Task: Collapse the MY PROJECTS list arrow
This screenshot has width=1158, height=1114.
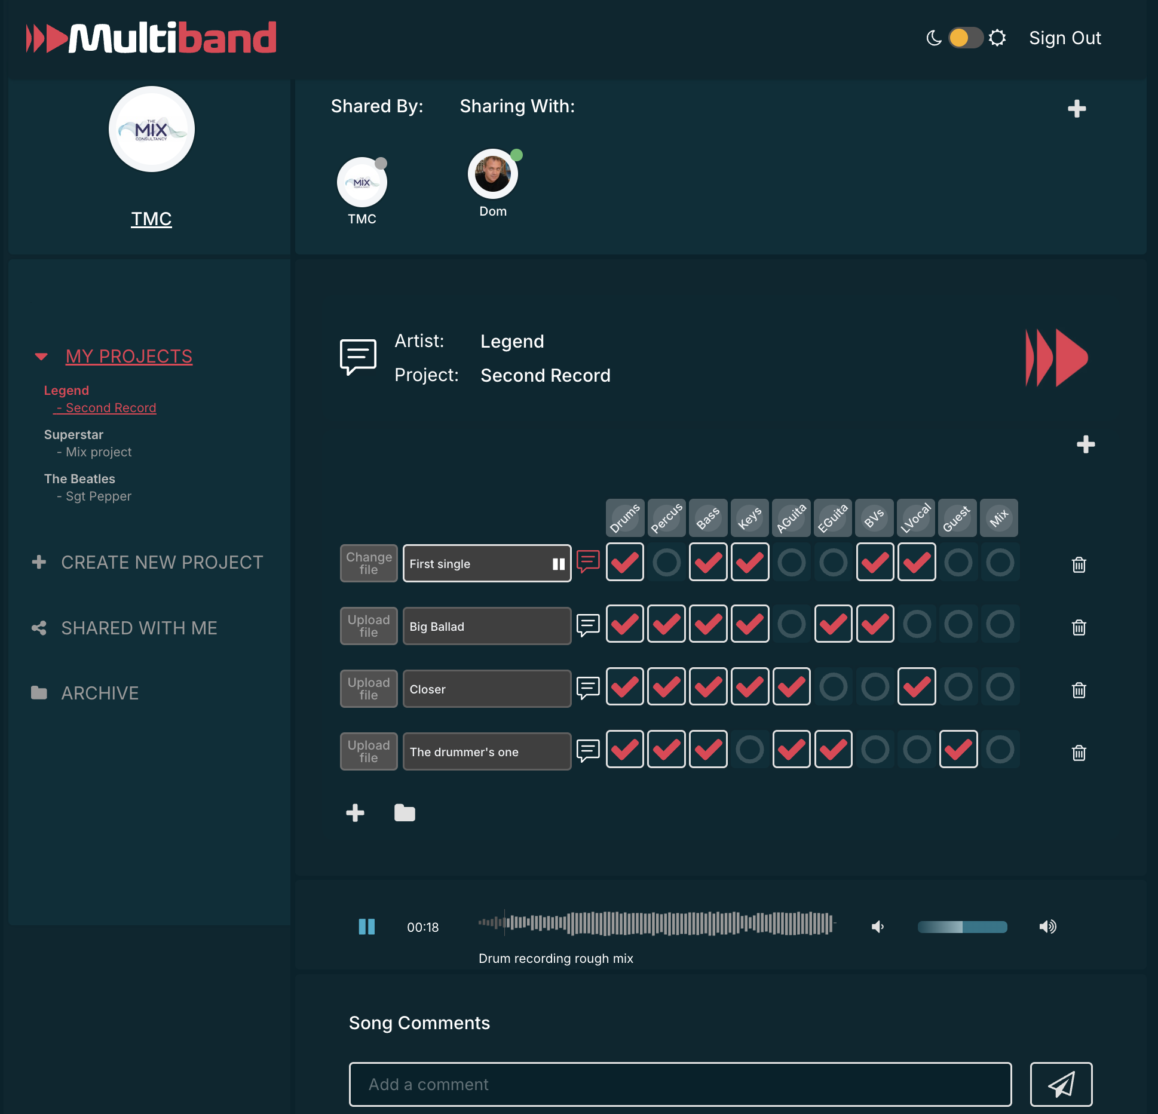Action: pos(41,357)
